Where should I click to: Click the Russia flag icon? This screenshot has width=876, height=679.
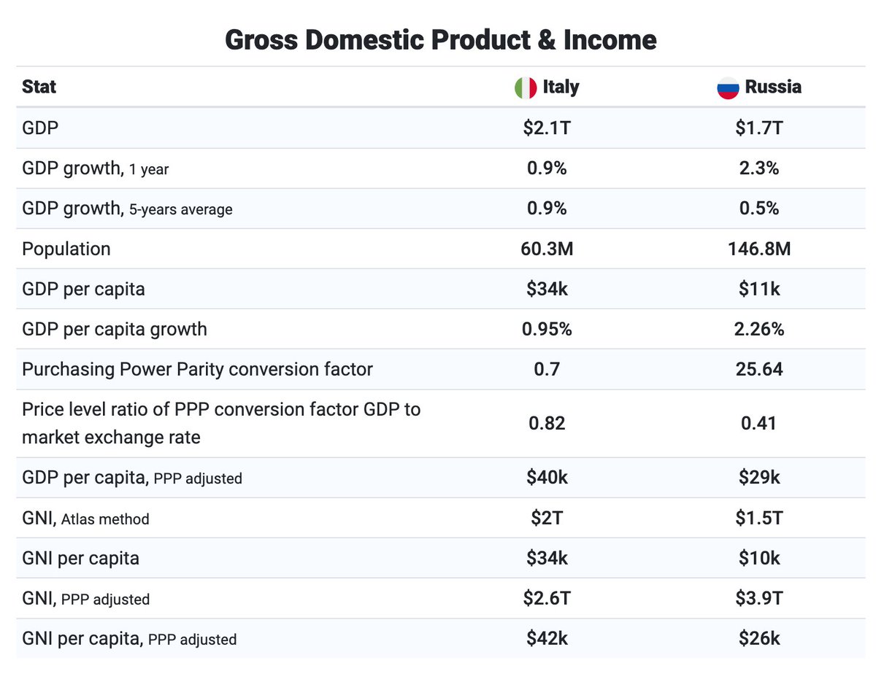[728, 88]
